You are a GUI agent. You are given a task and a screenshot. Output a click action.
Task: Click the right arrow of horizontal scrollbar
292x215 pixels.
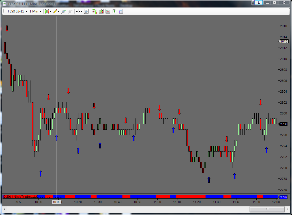(x=287, y=209)
